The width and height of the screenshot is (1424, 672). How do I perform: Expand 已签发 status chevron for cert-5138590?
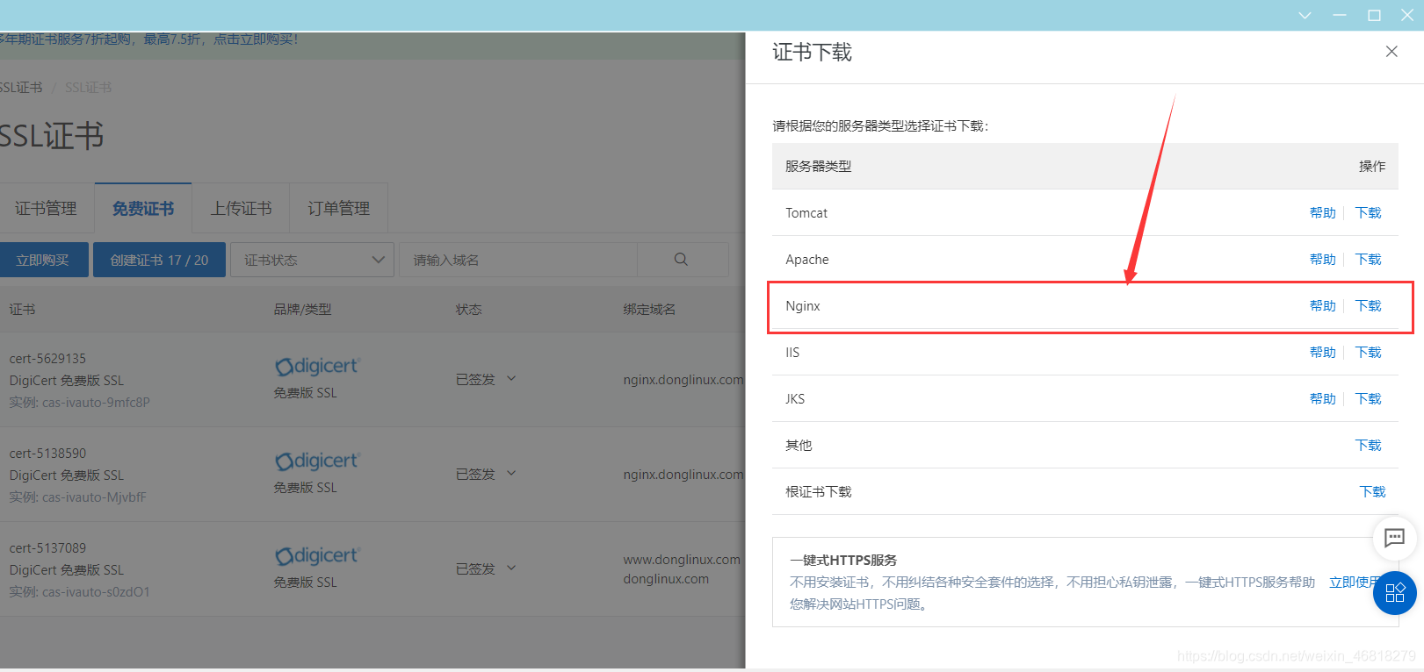point(511,474)
